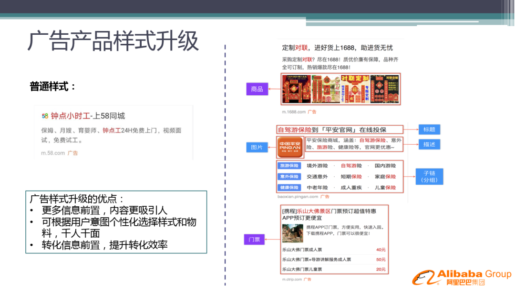
Task: Open the 儿童保险 sublink
Action: coord(385,187)
